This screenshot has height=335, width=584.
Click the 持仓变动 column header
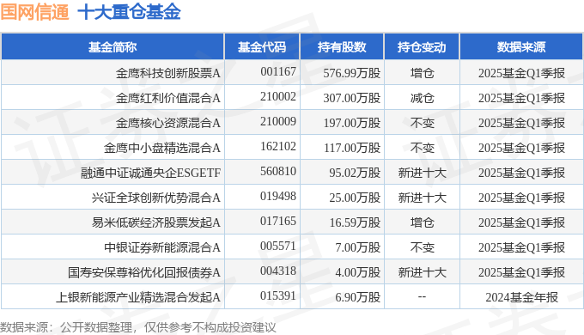[422, 47]
